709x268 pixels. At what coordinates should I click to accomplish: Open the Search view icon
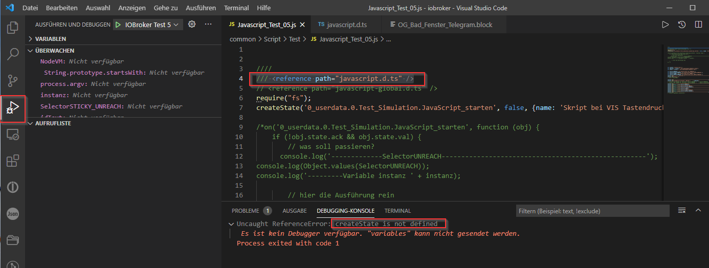tap(13, 54)
